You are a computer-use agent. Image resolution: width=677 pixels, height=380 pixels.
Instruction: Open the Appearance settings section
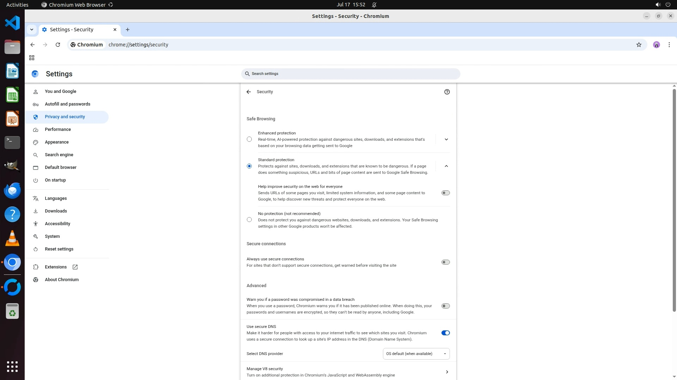coord(57,142)
